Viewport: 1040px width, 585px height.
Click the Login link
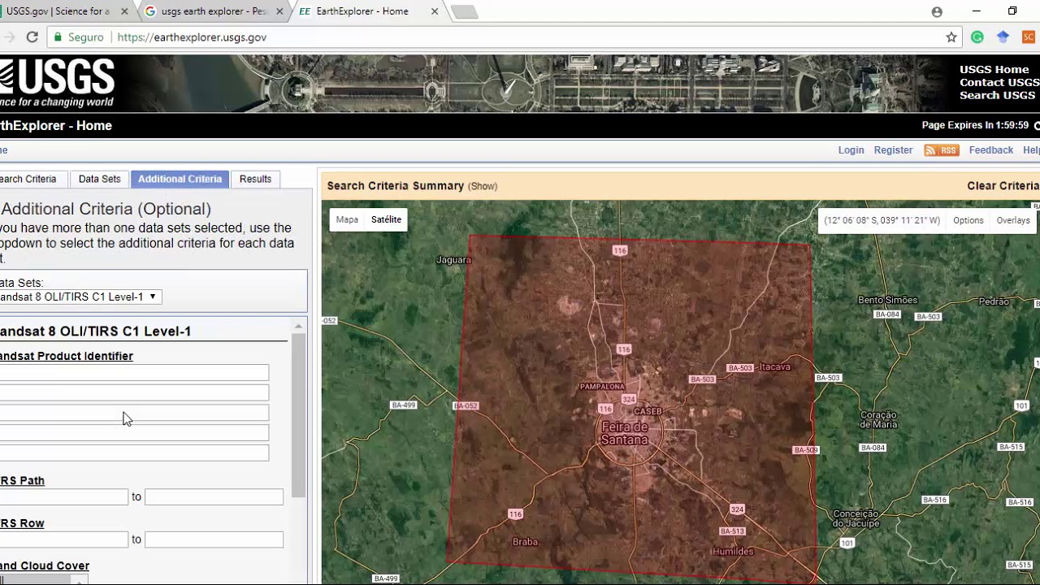(x=851, y=150)
